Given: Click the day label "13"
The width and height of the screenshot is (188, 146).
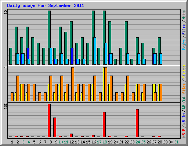Looking at the screenshot, I should point(77,142).
